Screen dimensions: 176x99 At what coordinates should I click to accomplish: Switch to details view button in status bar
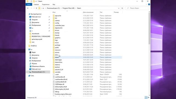point(146,98)
